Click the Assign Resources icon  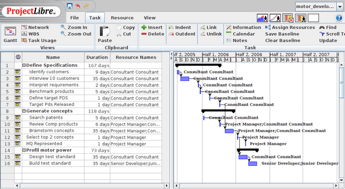268,27
